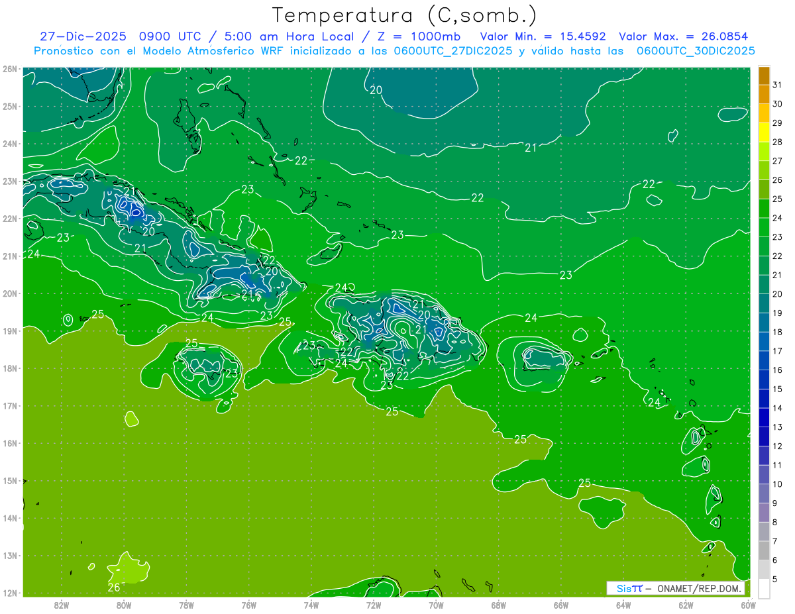Click the 78W longitude axis label
Image resolution: width=795 pixels, height=614 pixels.
point(186,605)
